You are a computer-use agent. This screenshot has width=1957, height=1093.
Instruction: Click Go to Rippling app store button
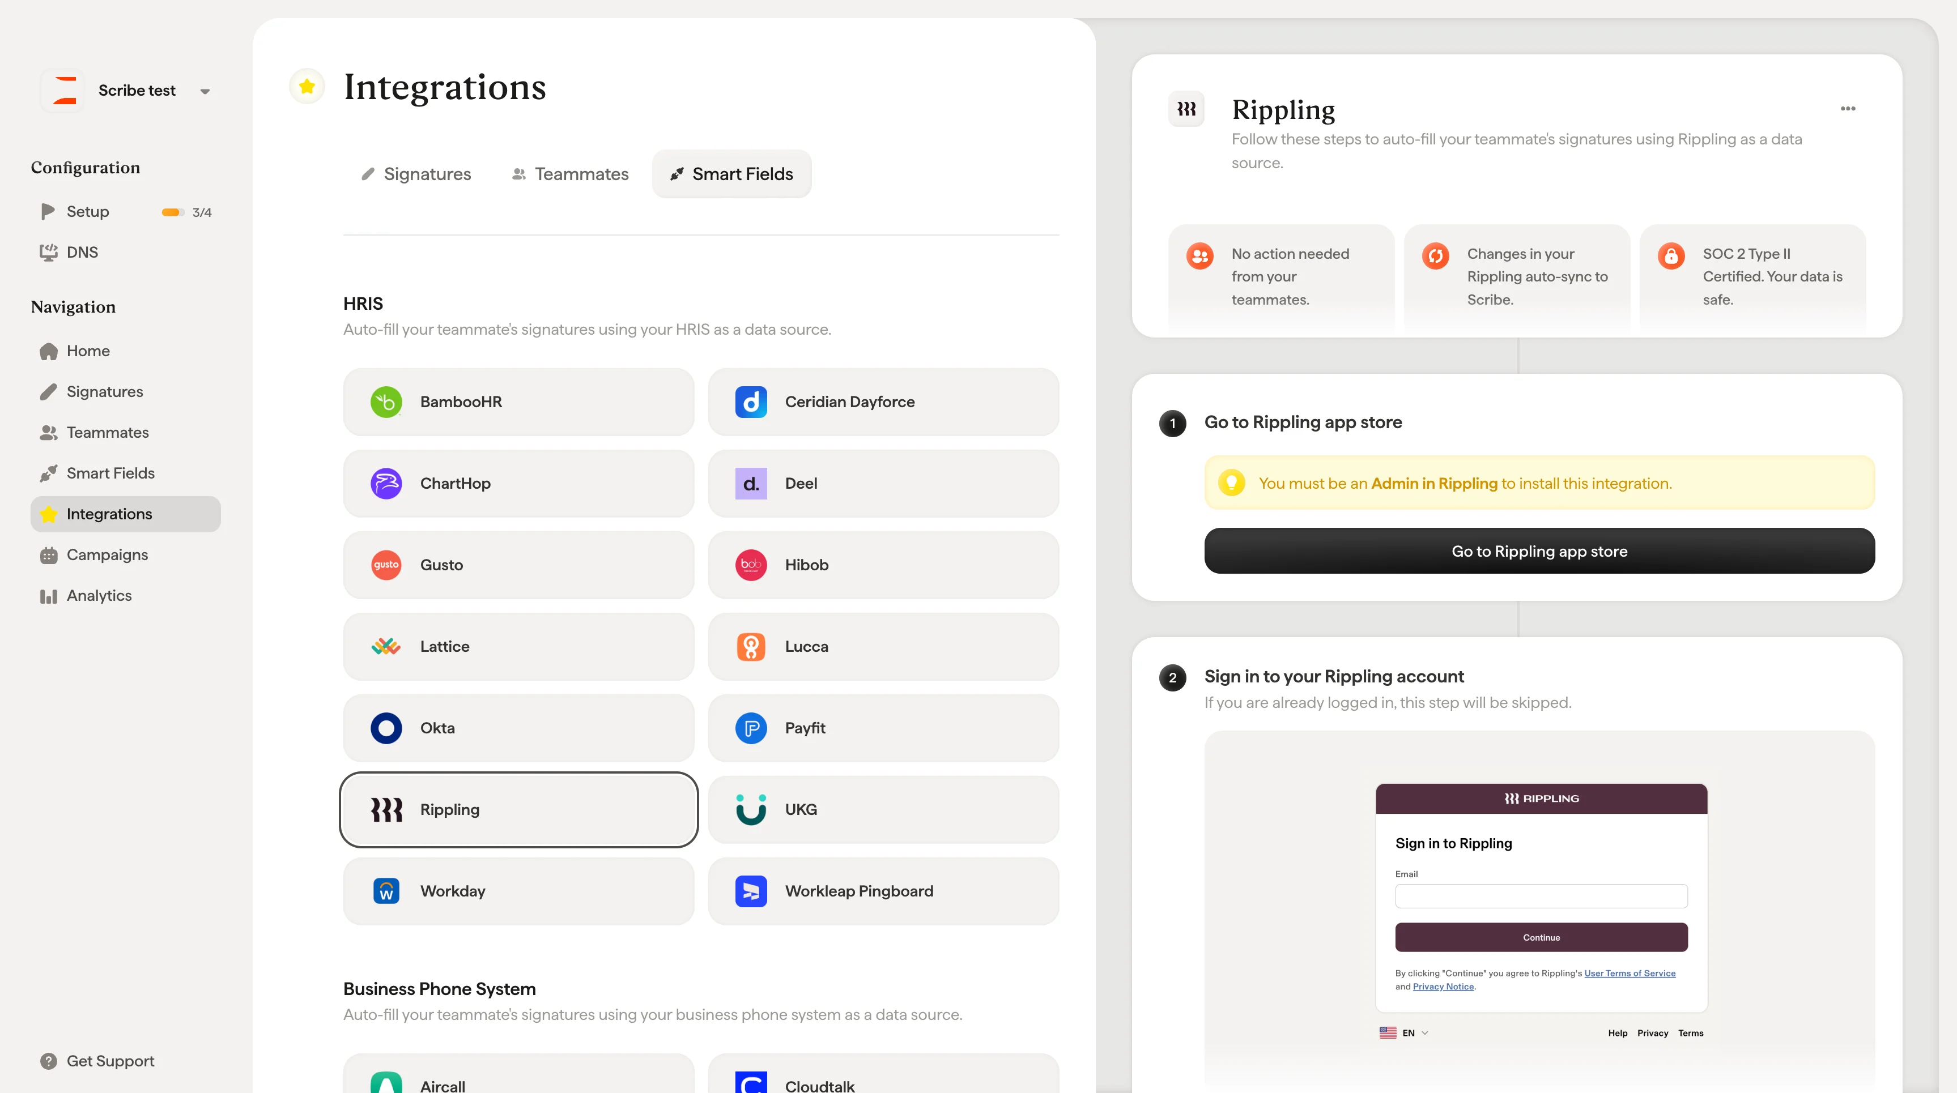pos(1539,552)
